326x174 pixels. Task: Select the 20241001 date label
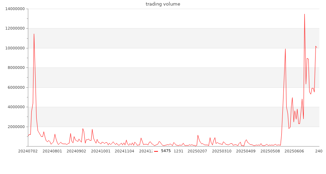(100, 151)
